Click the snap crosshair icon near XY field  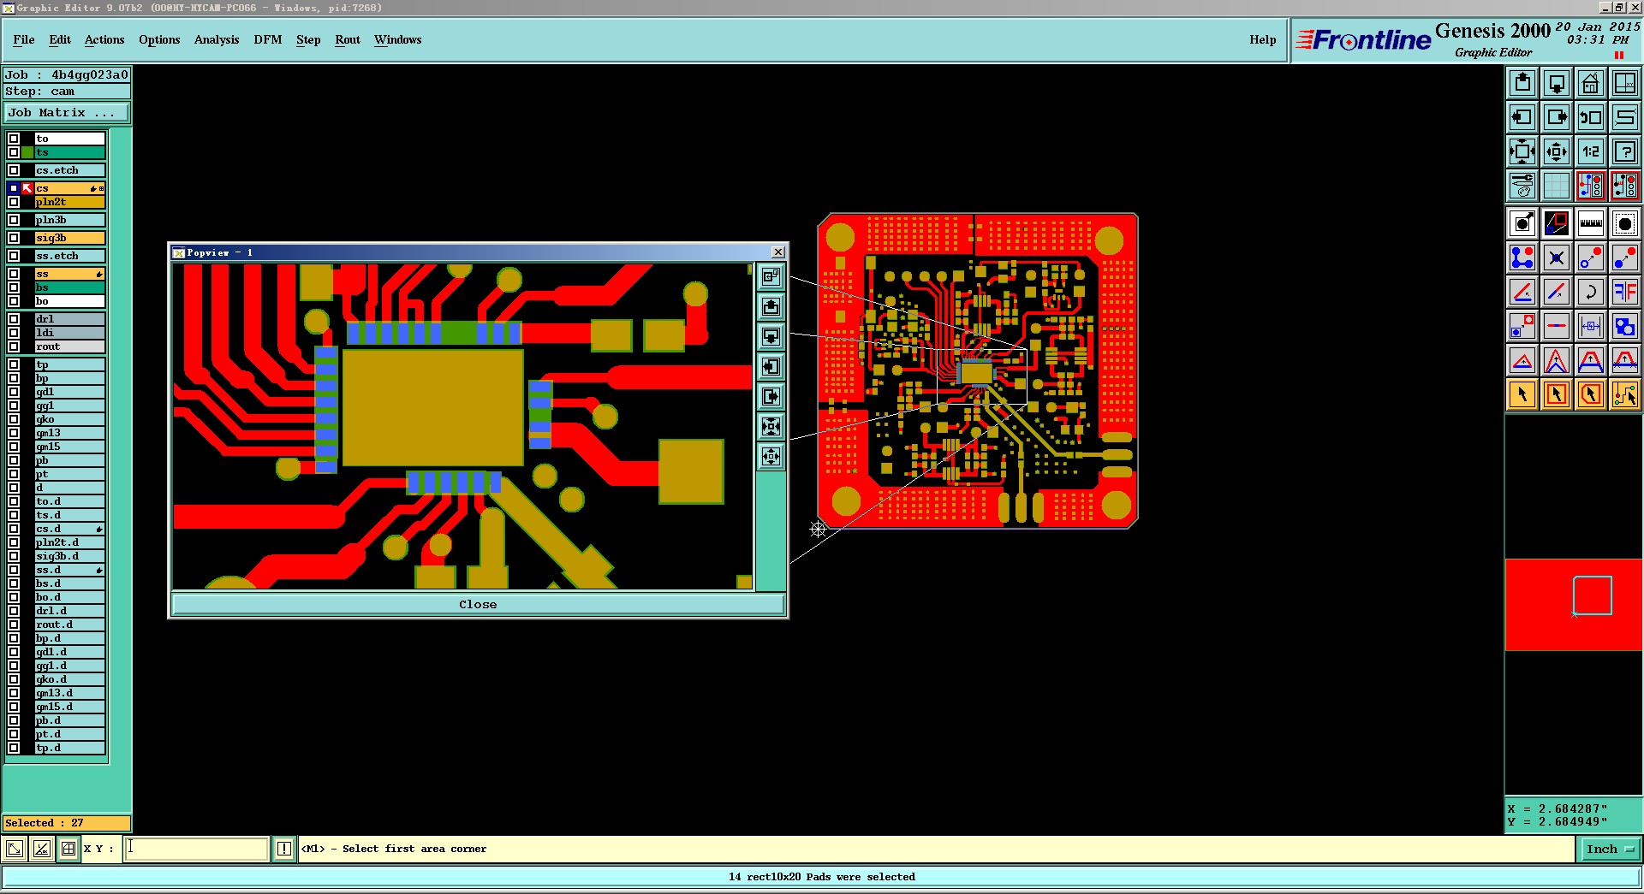coord(68,849)
